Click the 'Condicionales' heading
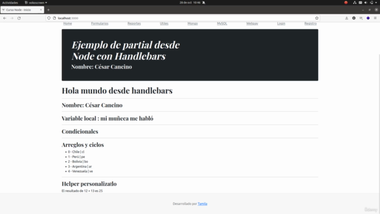Screen dimensions: 380x214 point(80,131)
